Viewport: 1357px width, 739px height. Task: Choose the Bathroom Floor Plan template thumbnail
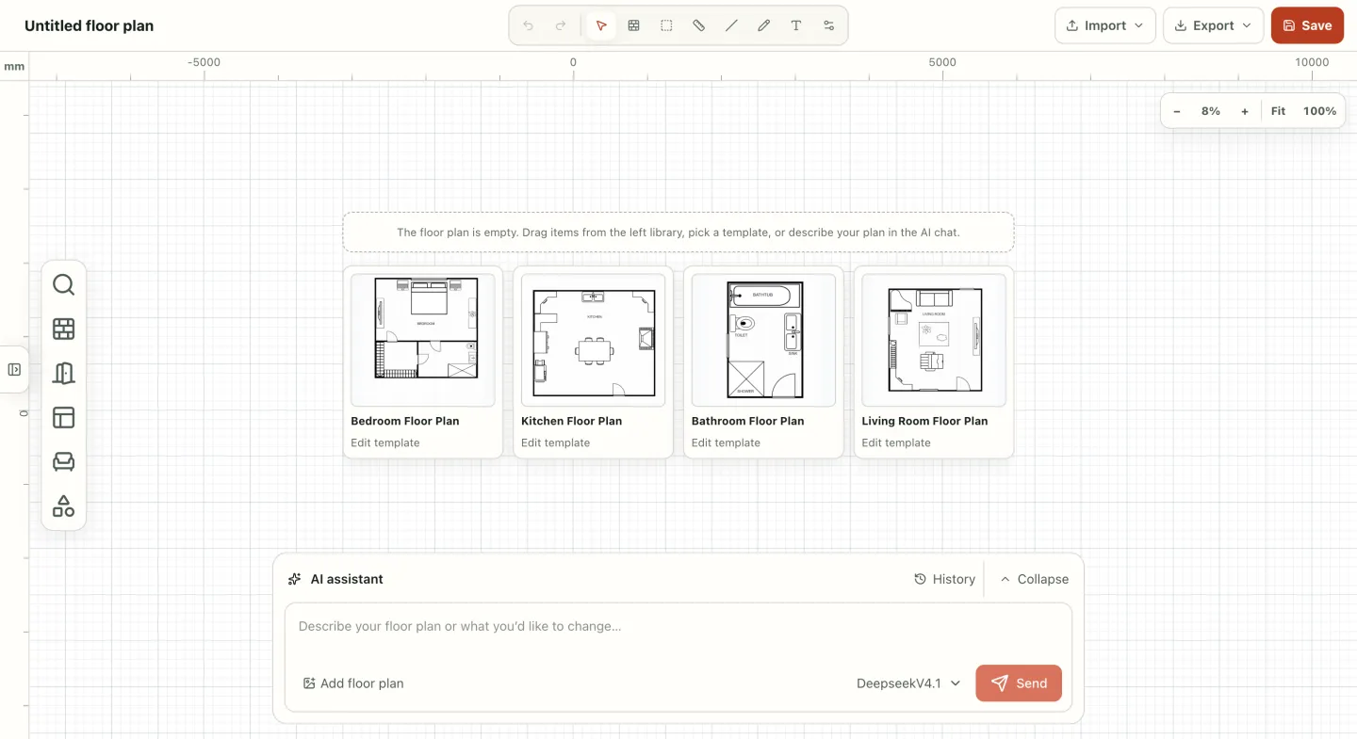pos(764,341)
